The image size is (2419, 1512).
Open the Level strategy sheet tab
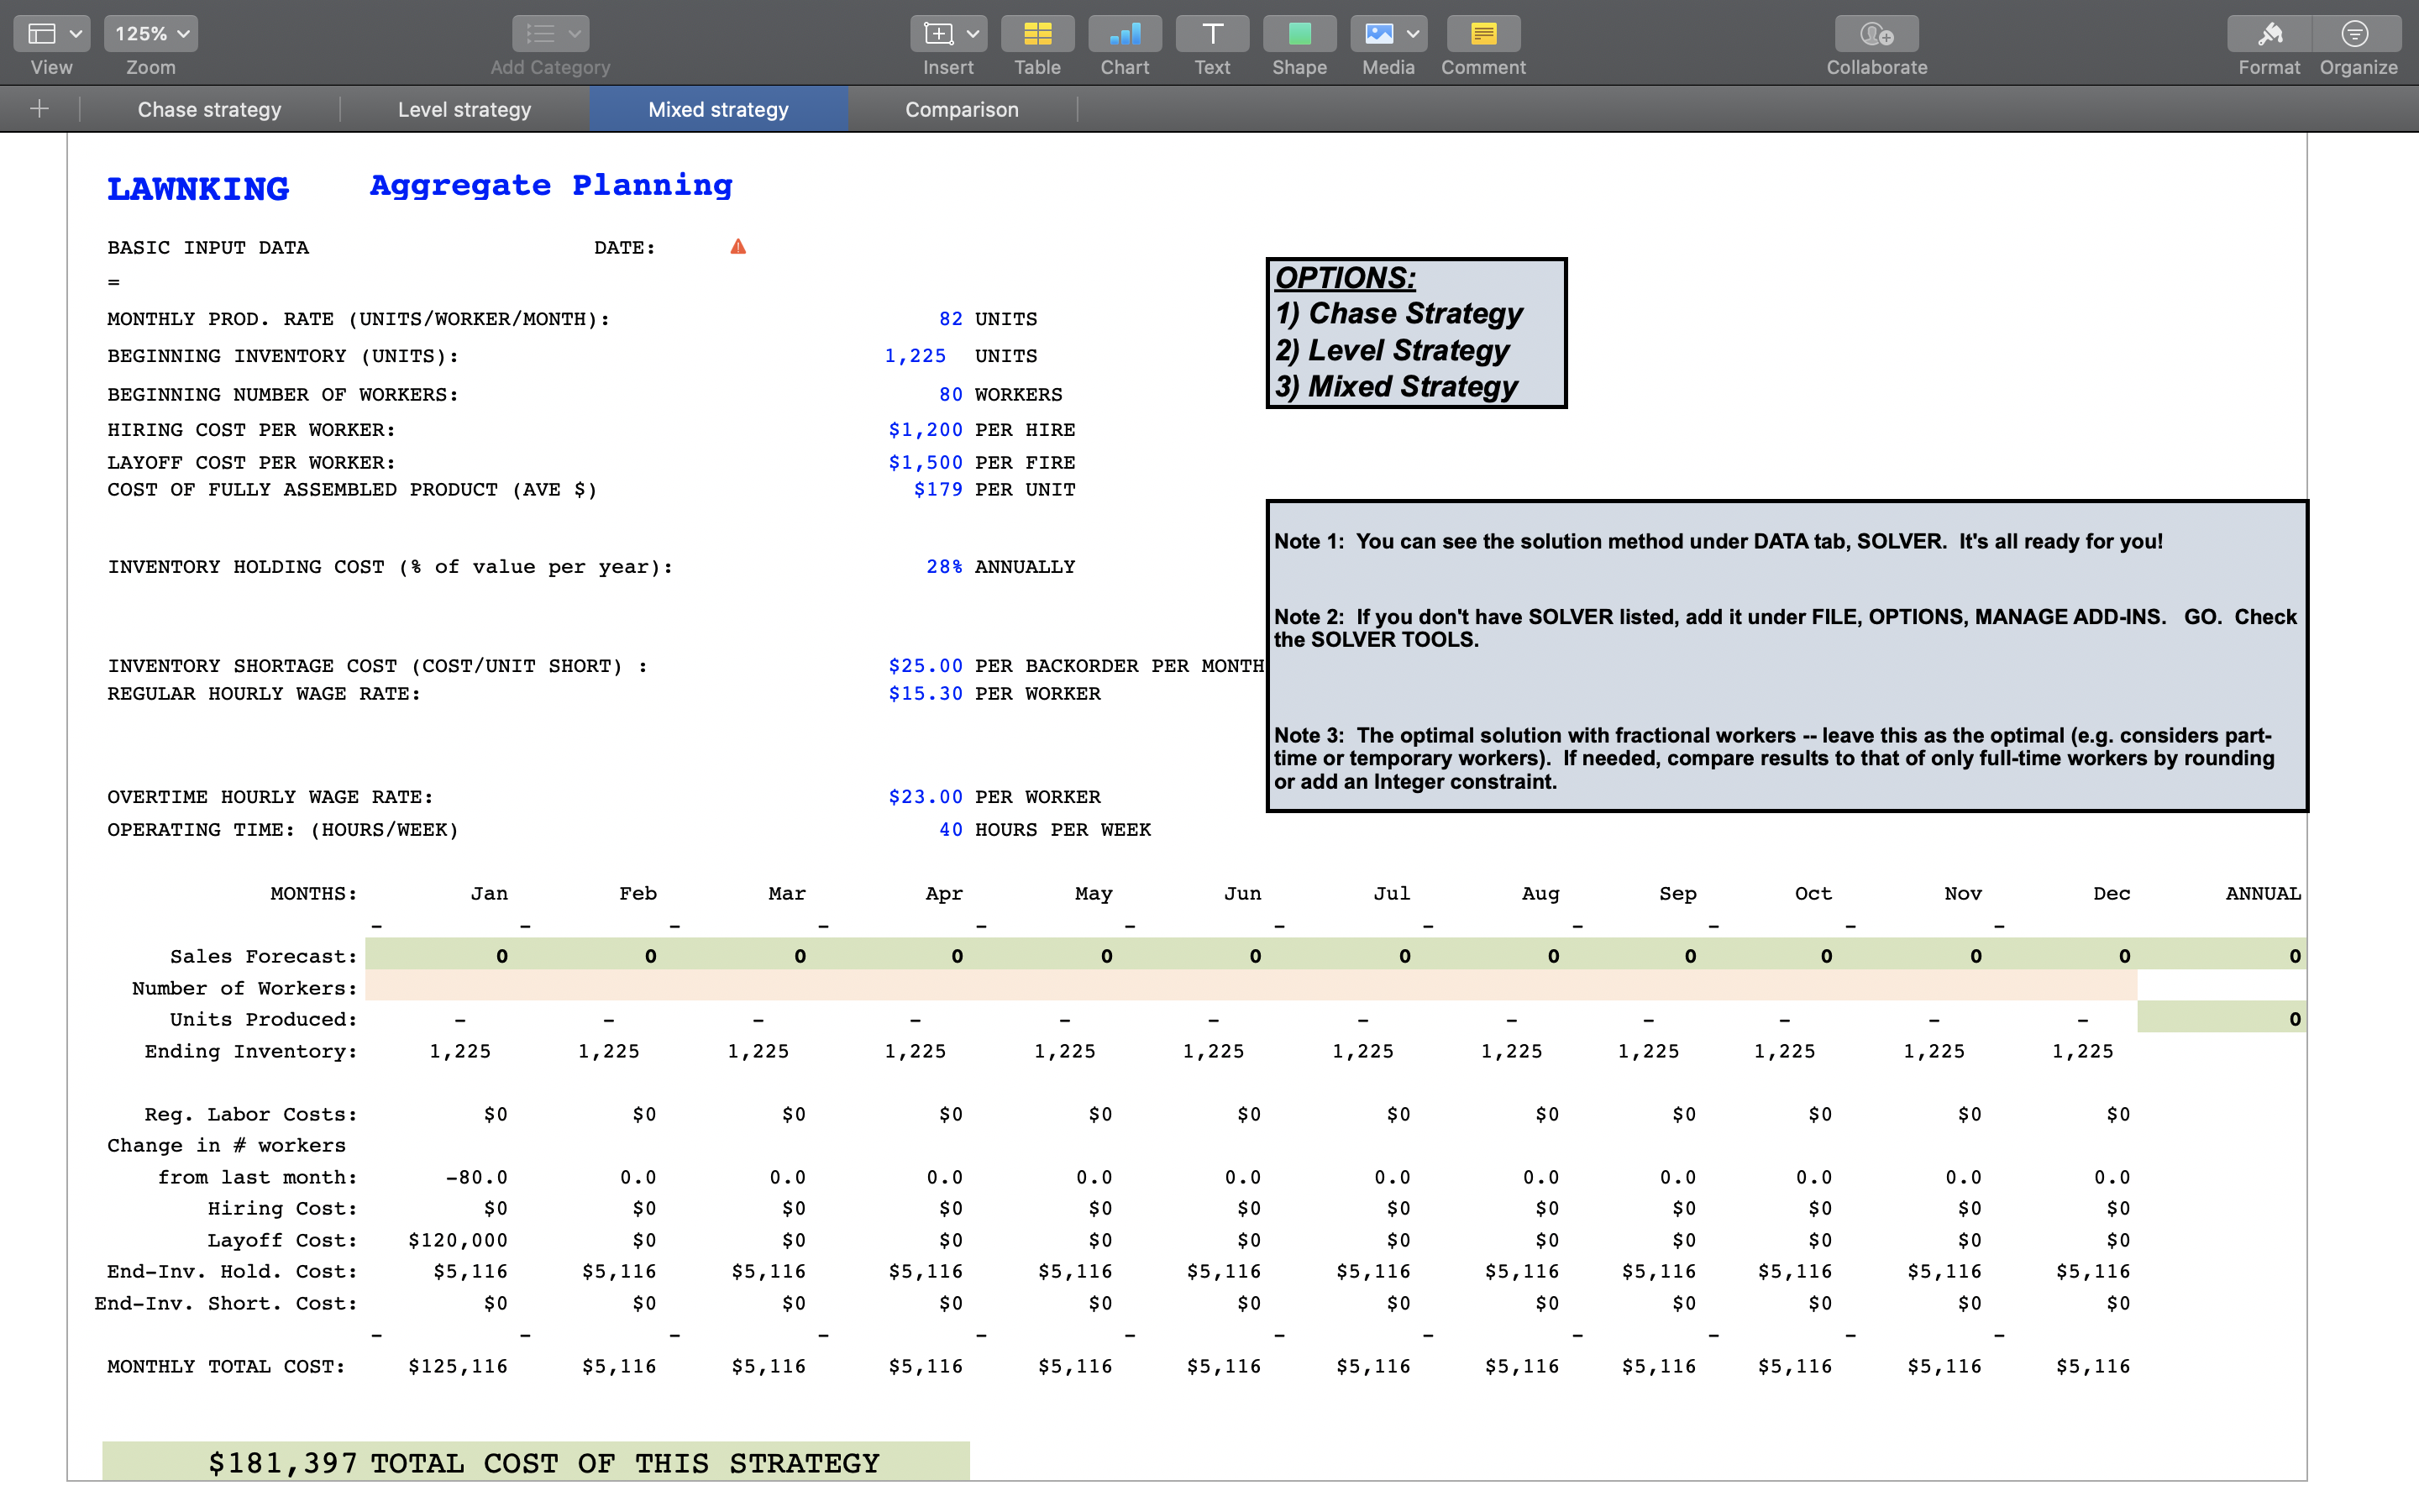(464, 110)
